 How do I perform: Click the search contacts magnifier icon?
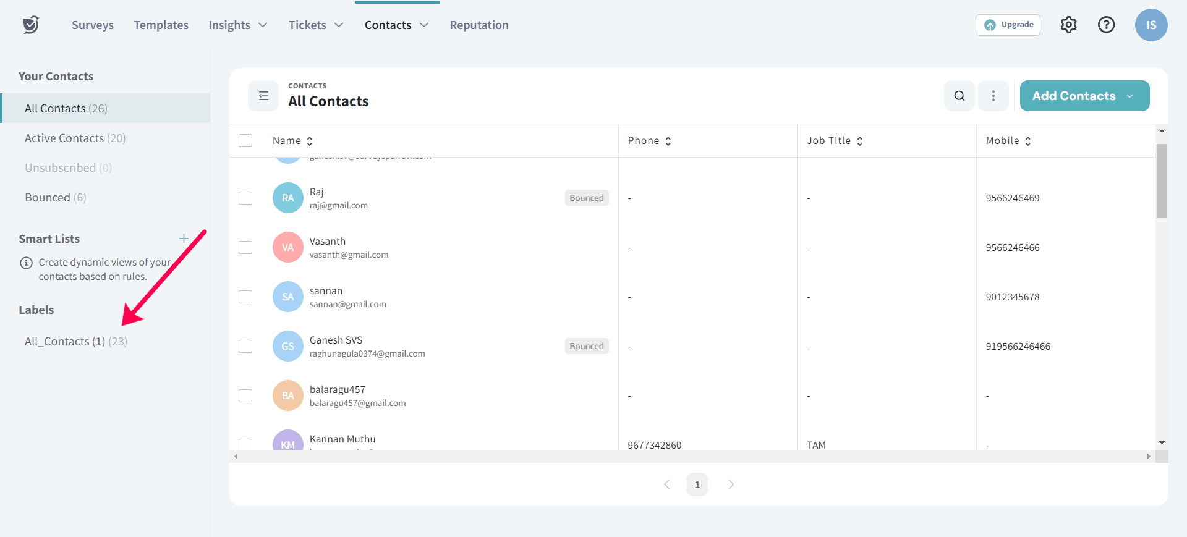tap(959, 96)
